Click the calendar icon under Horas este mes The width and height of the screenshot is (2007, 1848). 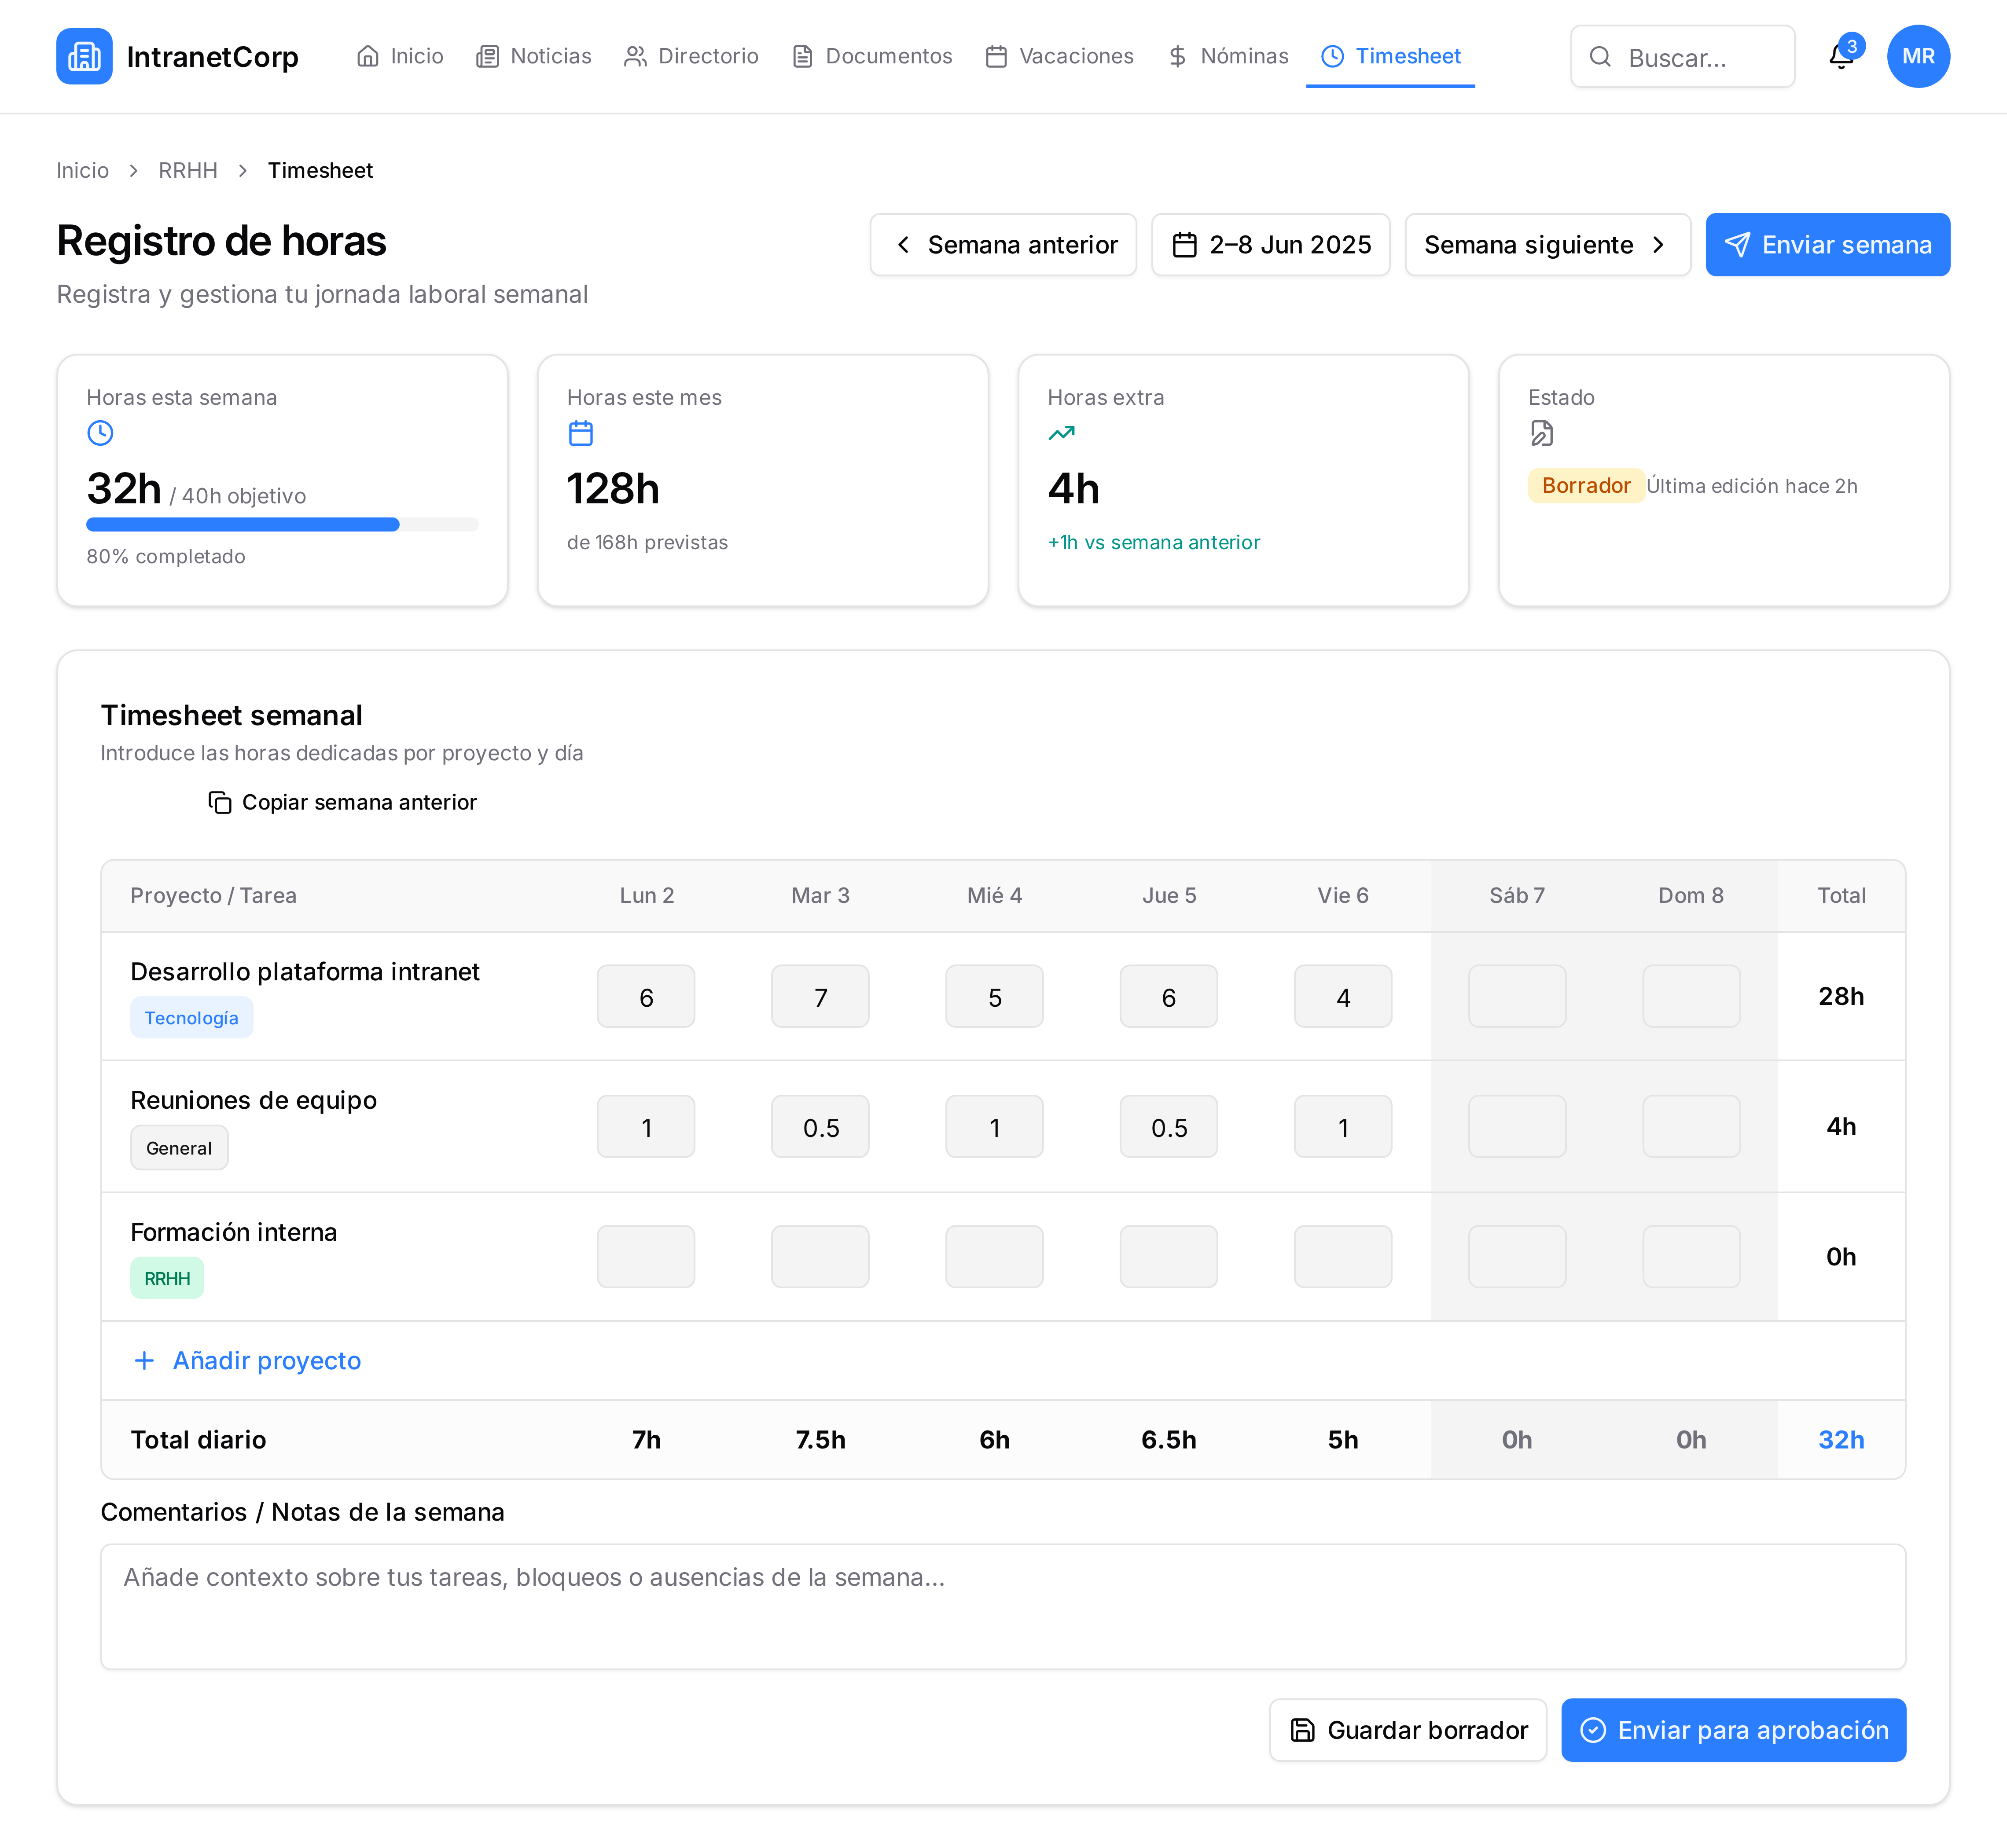580,433
